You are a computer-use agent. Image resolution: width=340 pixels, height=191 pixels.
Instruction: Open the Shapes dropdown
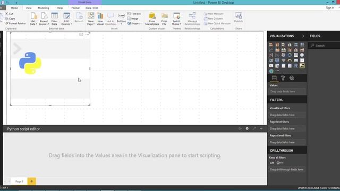point(134,23)
